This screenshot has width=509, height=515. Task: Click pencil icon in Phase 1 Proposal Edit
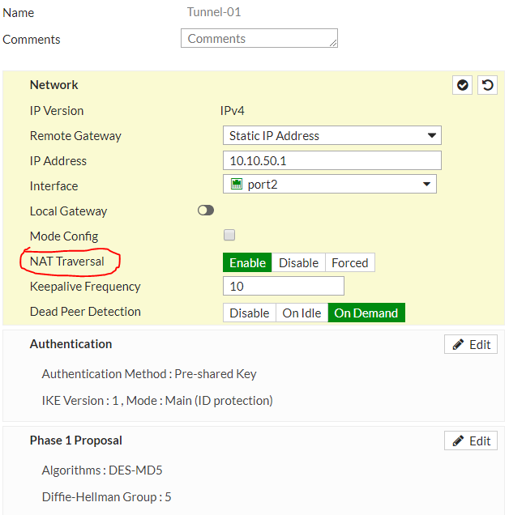[458, 441]
